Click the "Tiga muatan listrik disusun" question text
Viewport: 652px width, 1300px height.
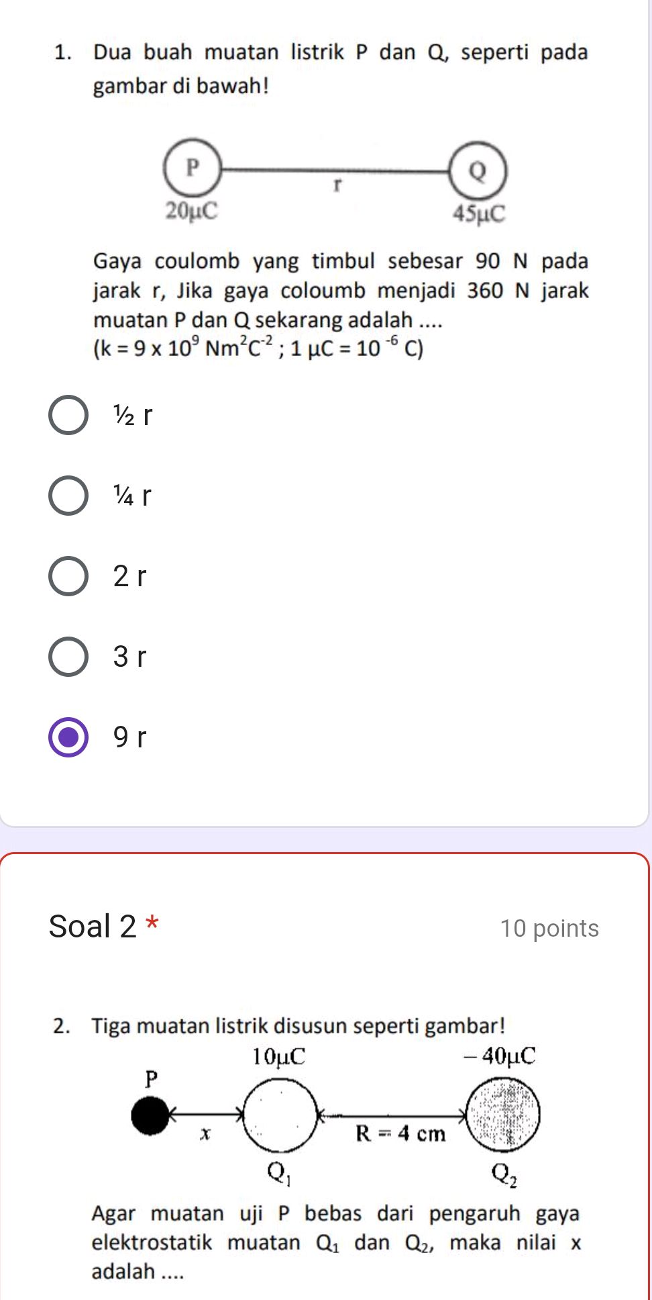(x=298, y=1026)
